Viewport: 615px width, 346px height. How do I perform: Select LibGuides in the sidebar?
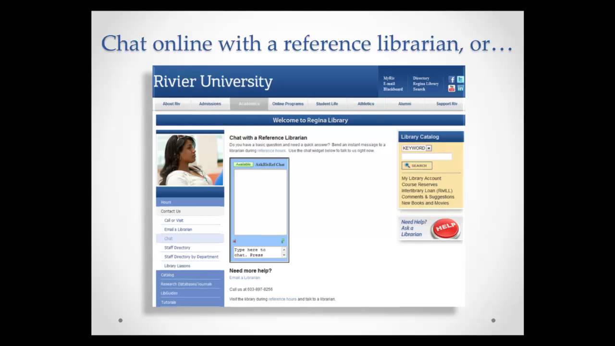190,293
